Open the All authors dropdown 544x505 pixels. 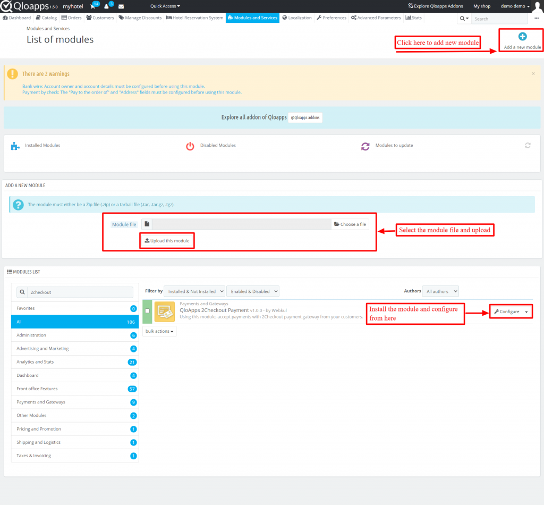point(440,291)
